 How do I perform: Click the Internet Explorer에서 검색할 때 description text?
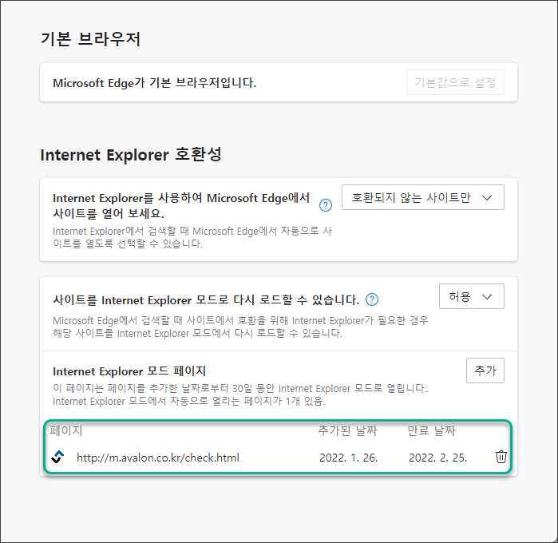tap(192, 237)
